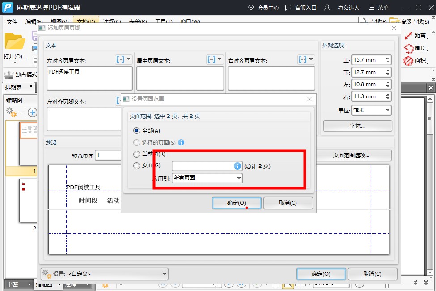Click the 字体... button
Viewport: 436px width, 291px height.
[x=357, y=126]
